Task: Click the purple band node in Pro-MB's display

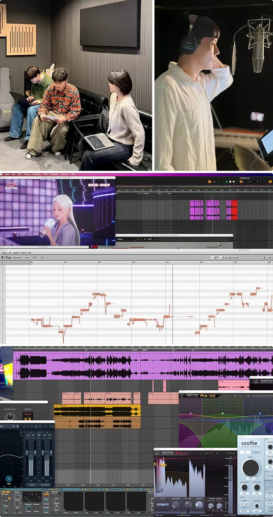Action: [191, 413]
